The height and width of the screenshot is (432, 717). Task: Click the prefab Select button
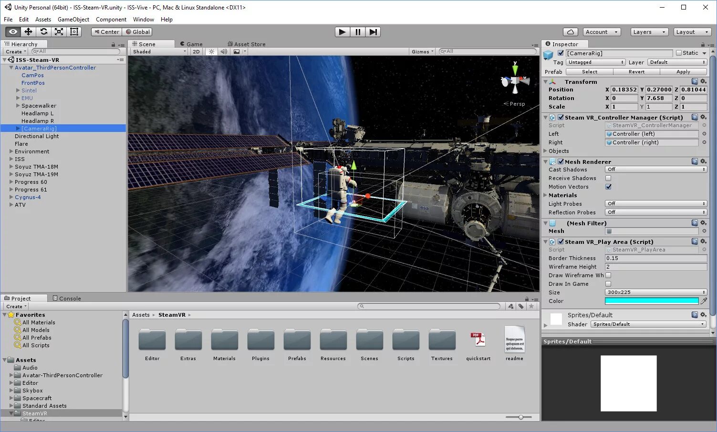590,71
